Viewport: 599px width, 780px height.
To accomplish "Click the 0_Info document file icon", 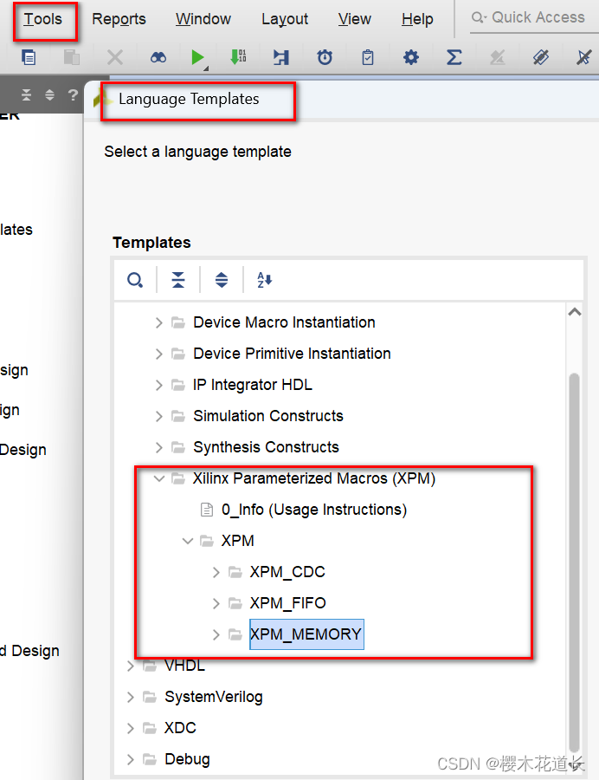I will pos(207,510).
